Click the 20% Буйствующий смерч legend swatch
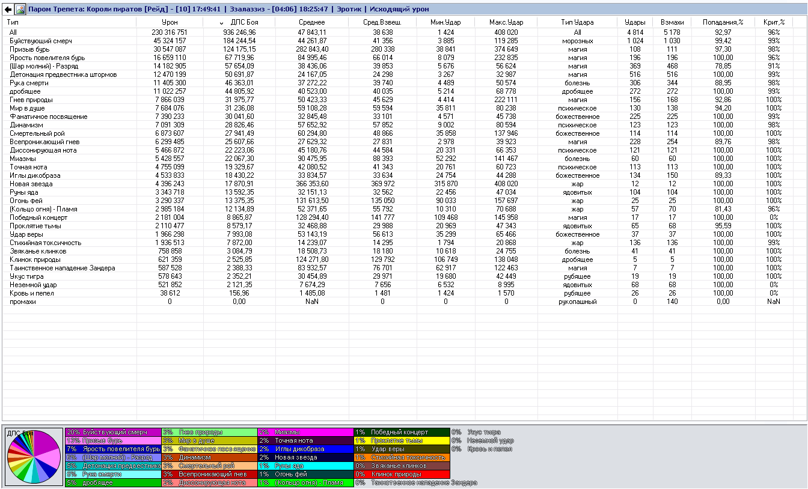The width and height of the screenshot is (808, 489). point(113,432)
